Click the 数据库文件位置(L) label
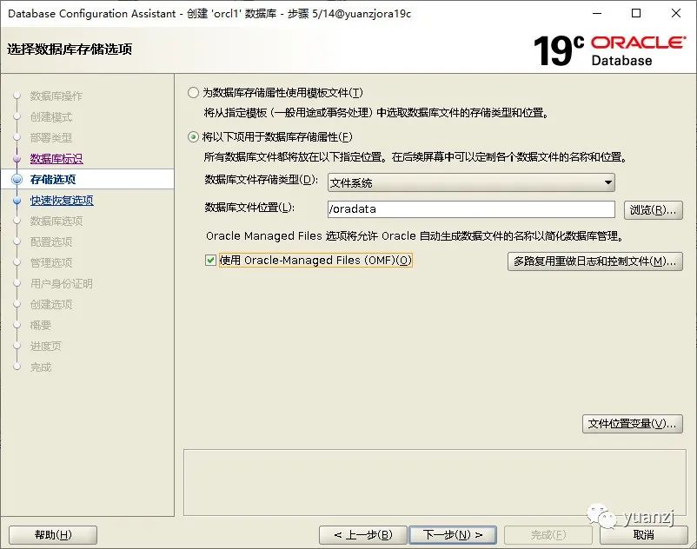The width and height of the screenshot is (697, 549). (249, 208)
